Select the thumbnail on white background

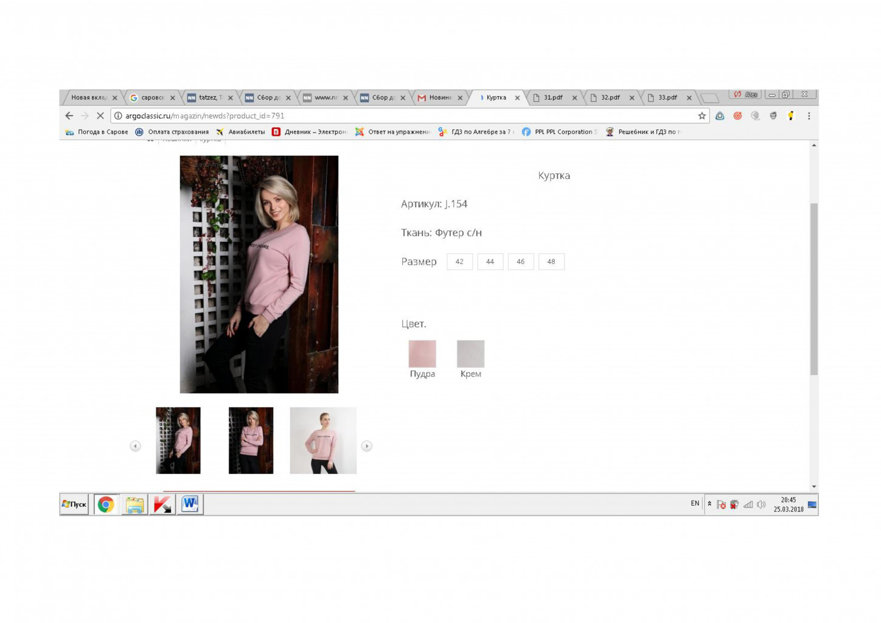point(323,440)
